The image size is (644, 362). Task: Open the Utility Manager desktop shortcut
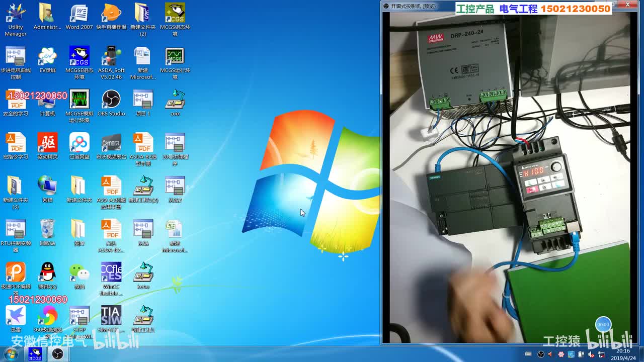point(16,20)
